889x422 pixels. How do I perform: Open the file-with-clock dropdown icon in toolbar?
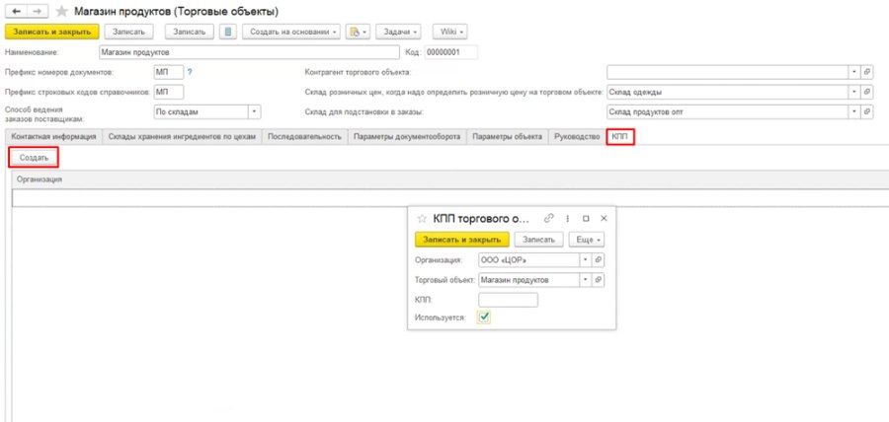click(358, 32)
